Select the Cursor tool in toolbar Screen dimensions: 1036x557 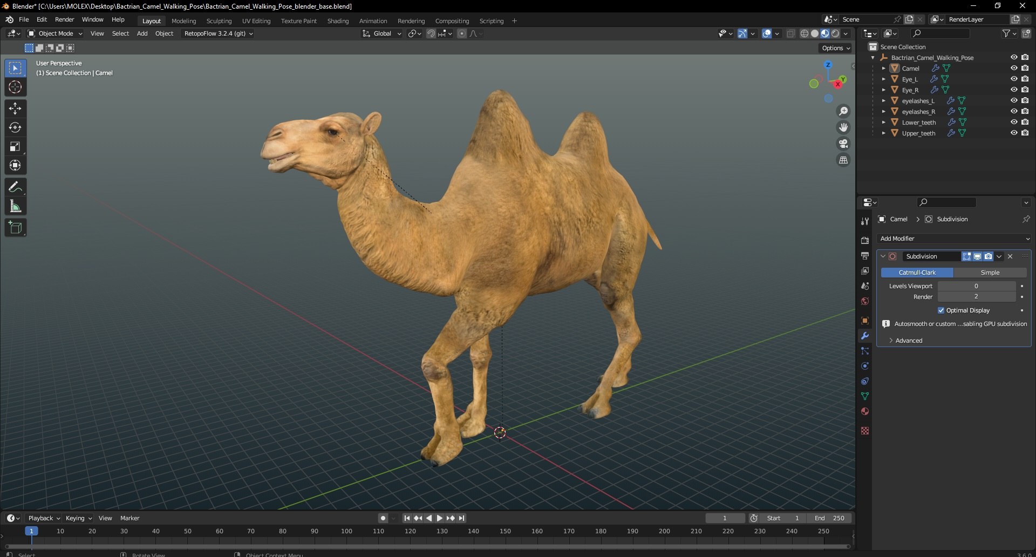coord(15,87)
